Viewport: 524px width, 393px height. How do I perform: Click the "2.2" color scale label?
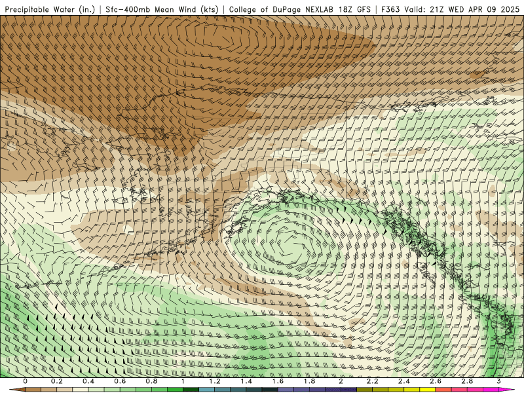click(372, 381)
